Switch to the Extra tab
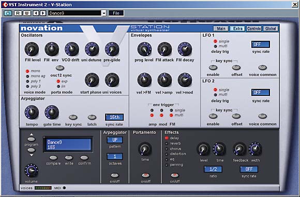Image resolution: width=300 pixels, height=197 pixels. (x=237, y=28)
